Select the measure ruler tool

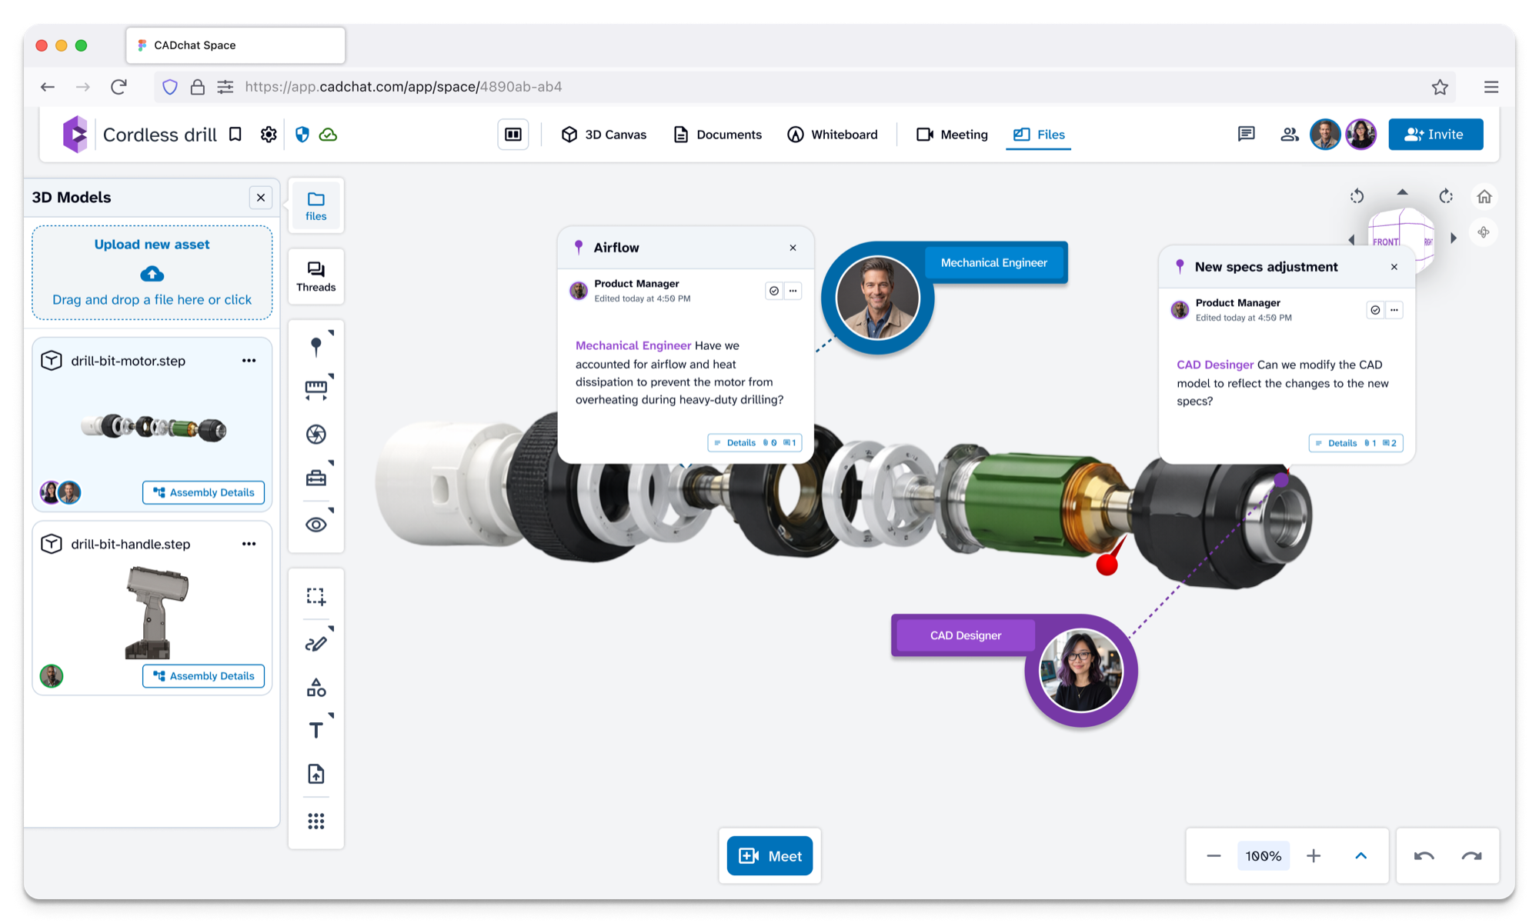[x=315, y=390]
